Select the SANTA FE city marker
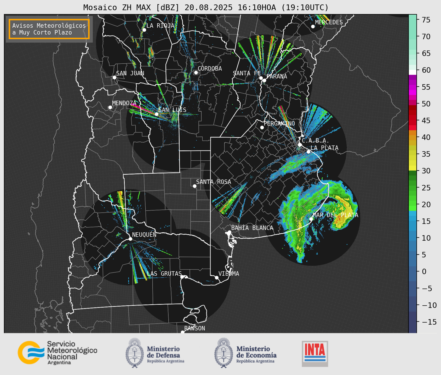 pos(261,78)
